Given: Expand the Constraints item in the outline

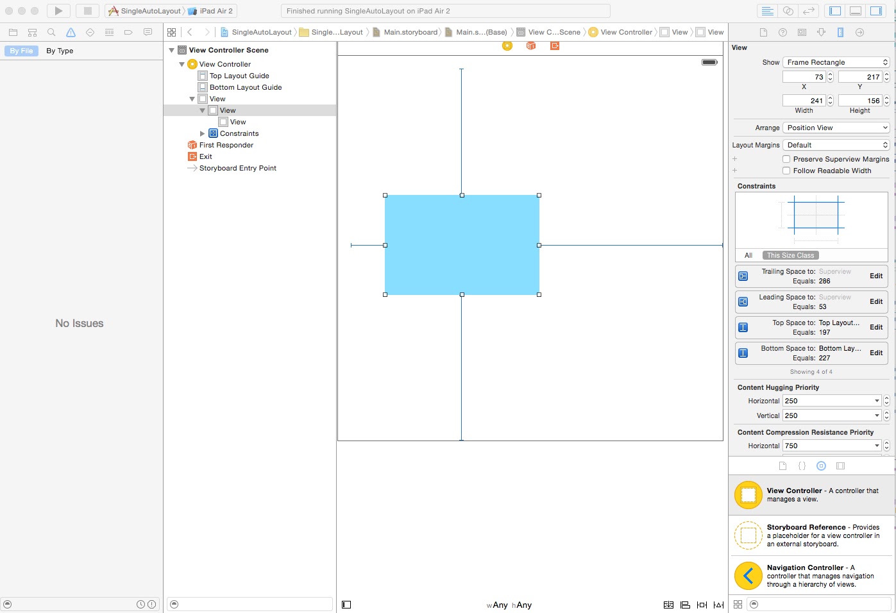Looking at the screenshot, I should point(203,133).
